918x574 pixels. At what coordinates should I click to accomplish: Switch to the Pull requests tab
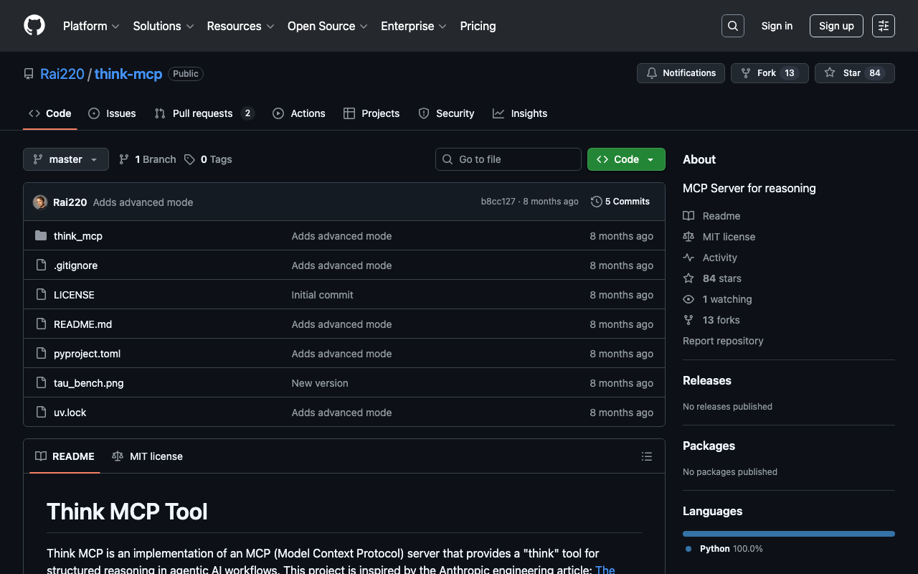(x=202, y=113)
